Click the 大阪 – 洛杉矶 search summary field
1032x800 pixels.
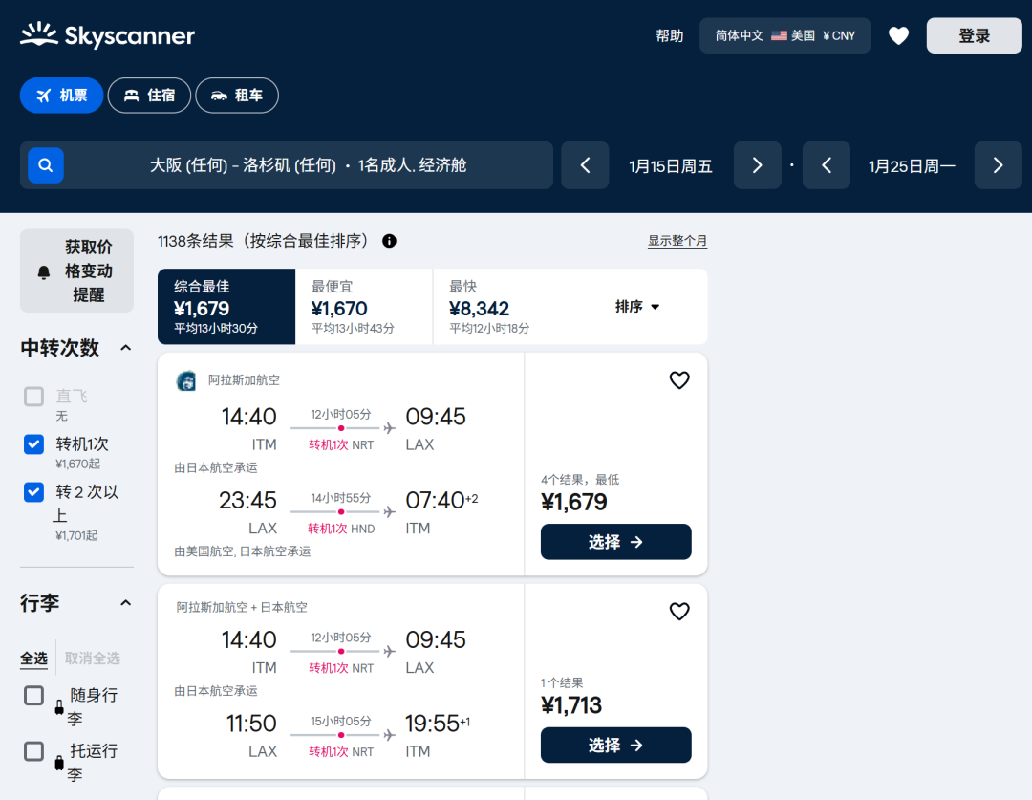287,165
